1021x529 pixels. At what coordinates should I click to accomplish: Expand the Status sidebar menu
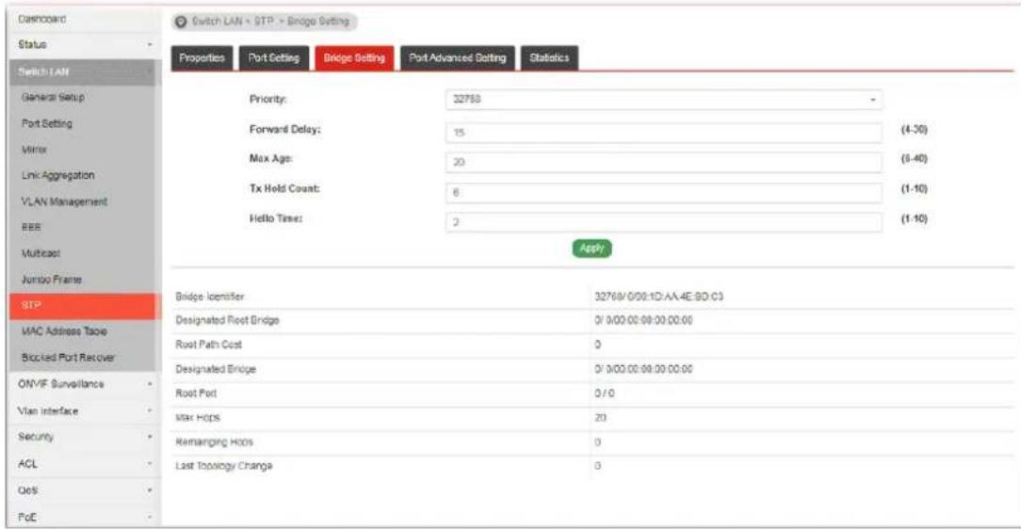(x=83, y=45)
